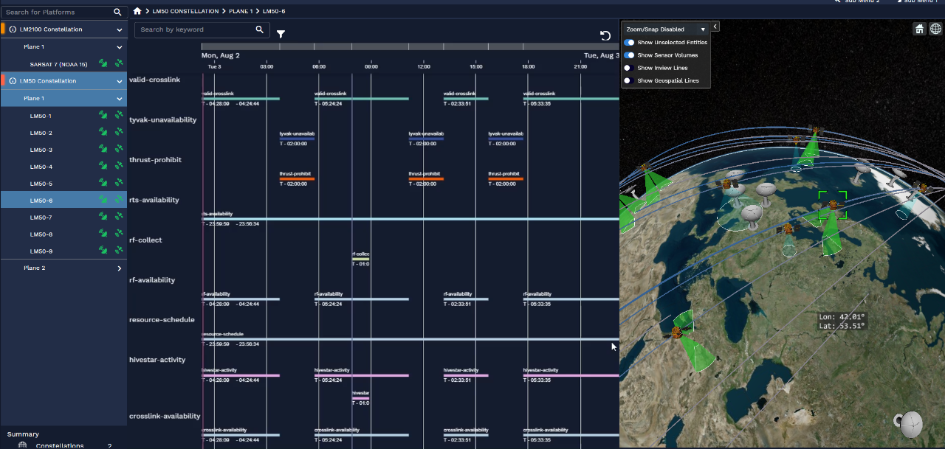Click the satellite dish icon beside SARSAT 7
The image size is (945, 449).
[x=104, y=63]
